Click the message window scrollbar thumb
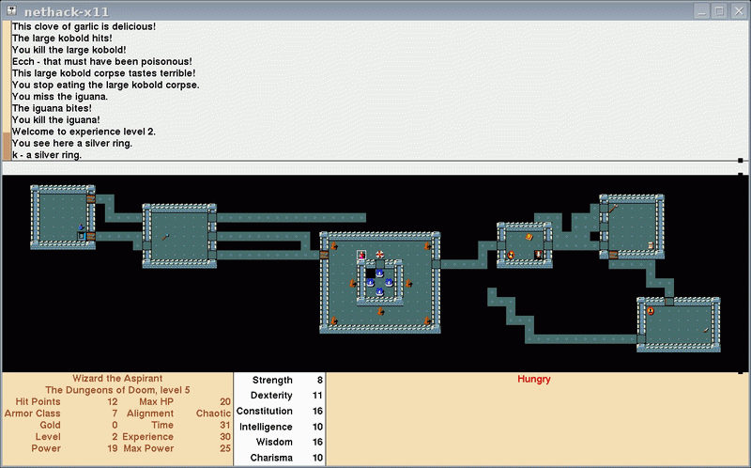The height and width of the screenshot is (468, 751). [x=8, y=146]
